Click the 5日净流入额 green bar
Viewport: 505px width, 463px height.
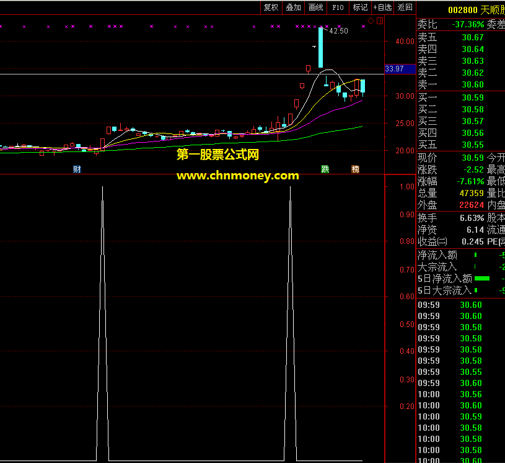pyautogui.click(x=482, y=279)
